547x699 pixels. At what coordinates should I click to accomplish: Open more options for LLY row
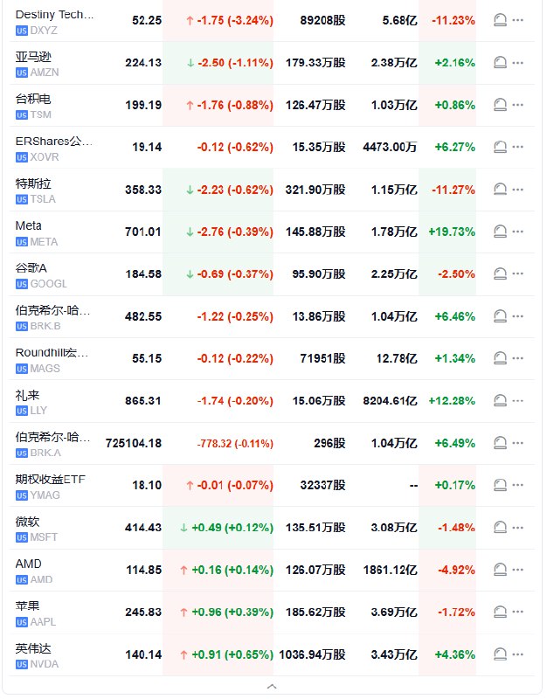point(517,400)
